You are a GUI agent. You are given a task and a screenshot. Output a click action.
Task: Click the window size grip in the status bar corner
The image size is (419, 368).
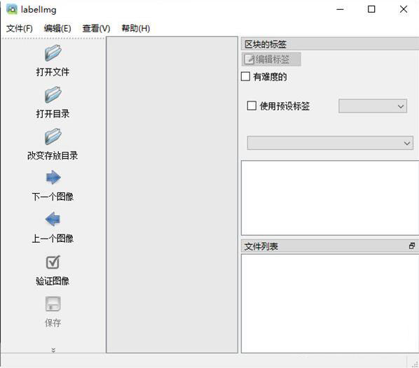415,364
